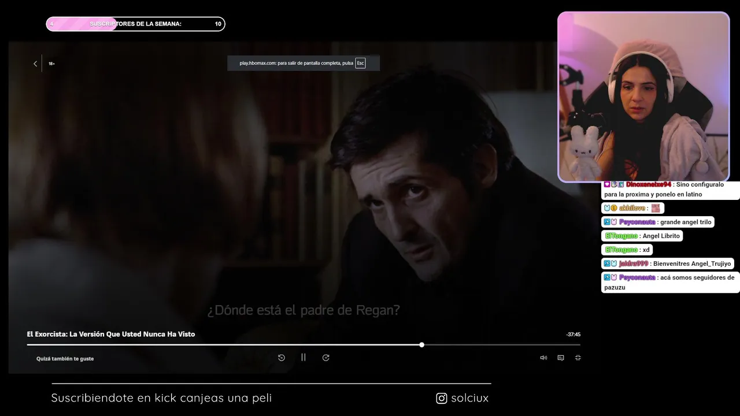Select jaidra999 username in chat
740x416 pixels.
click(x=634, y=263)
